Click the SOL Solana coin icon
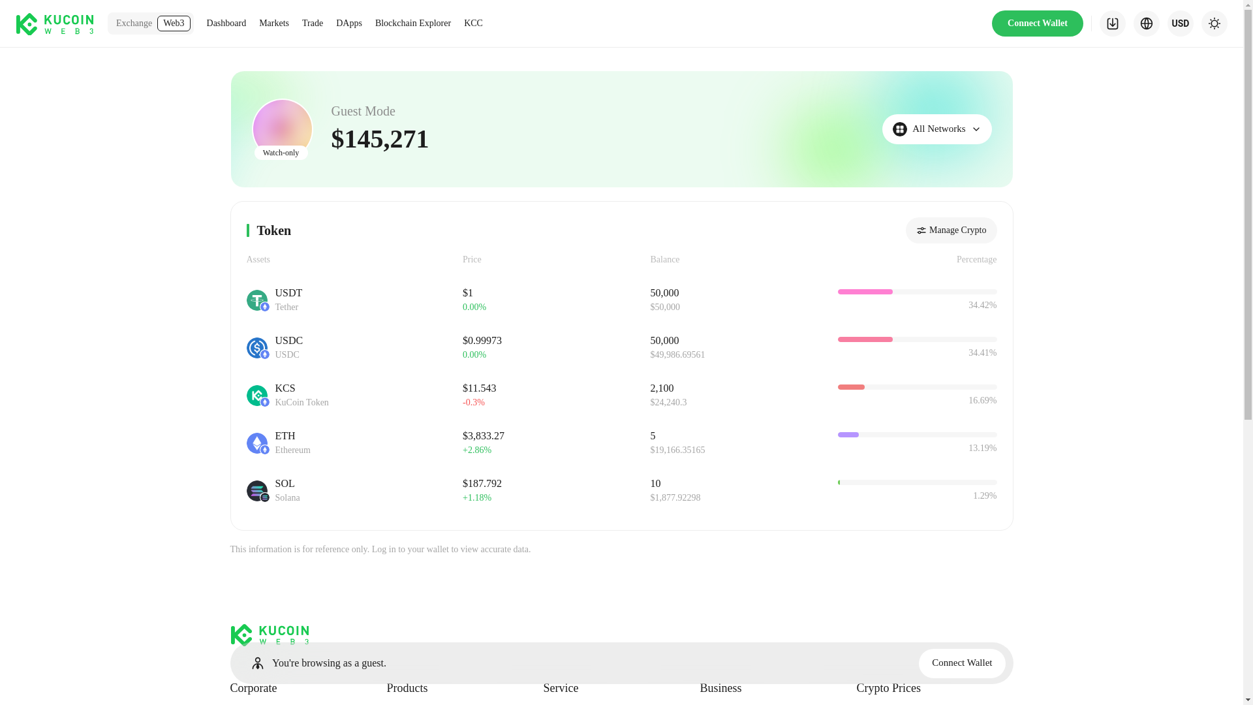The width and height of the screenshot is (1253, 705). coord(257,491)
